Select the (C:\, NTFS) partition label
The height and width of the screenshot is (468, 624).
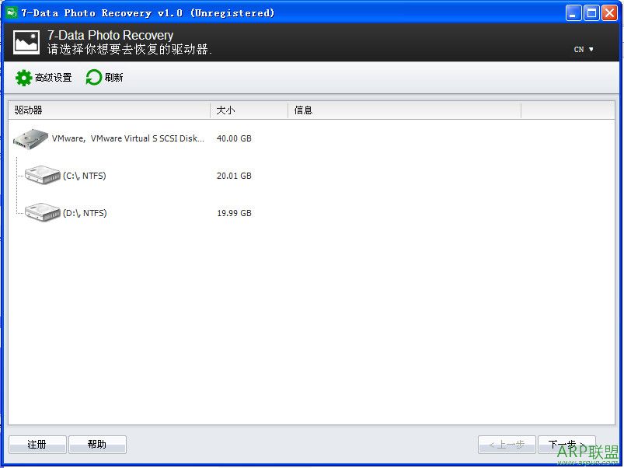pos(85,176)
